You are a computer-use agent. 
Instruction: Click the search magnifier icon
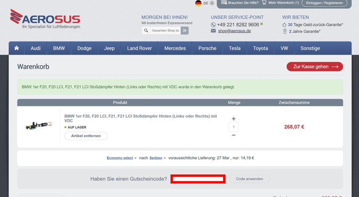(x=146, y=30)
